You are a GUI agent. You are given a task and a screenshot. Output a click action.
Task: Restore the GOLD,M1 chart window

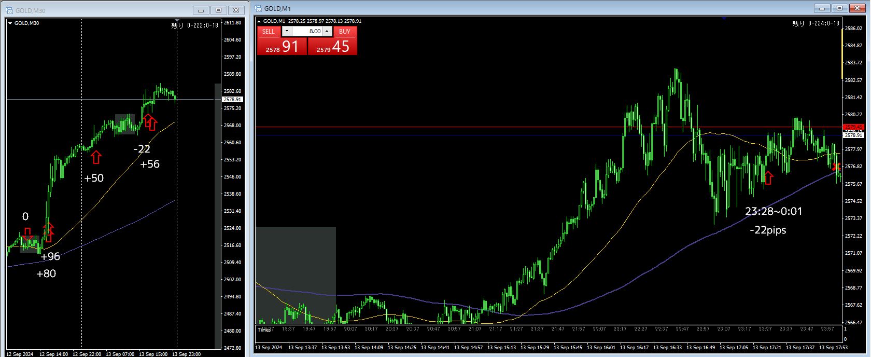(839, 8)
